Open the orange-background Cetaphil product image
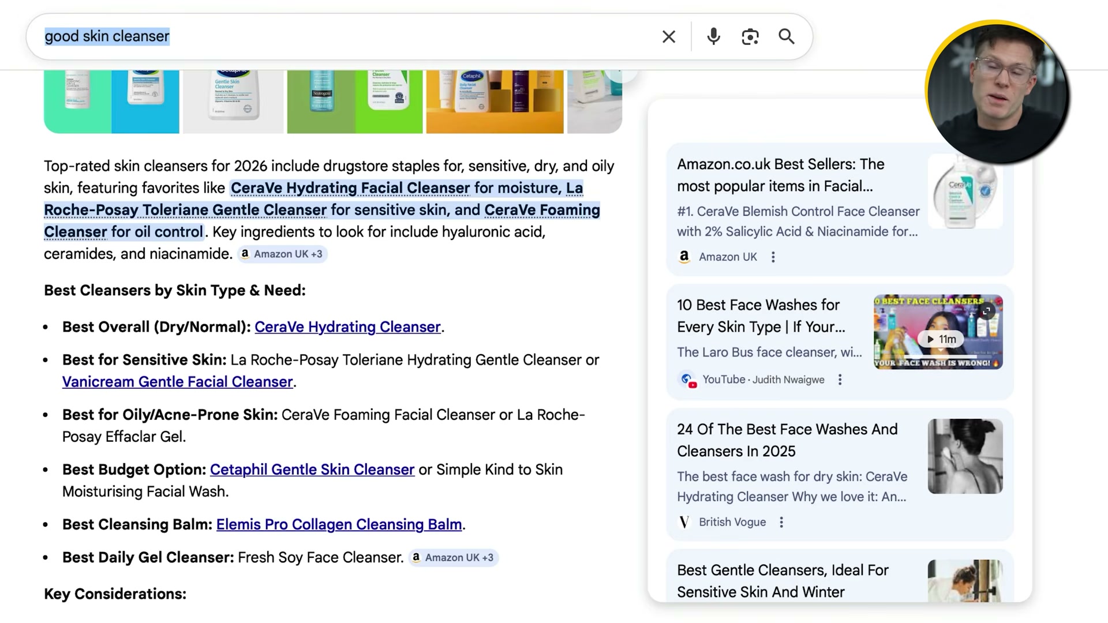 [x=495, y=102]
